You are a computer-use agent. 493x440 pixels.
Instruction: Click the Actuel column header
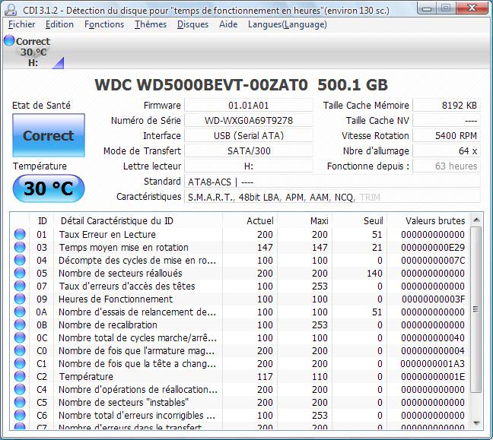click(x=250, y=221)
